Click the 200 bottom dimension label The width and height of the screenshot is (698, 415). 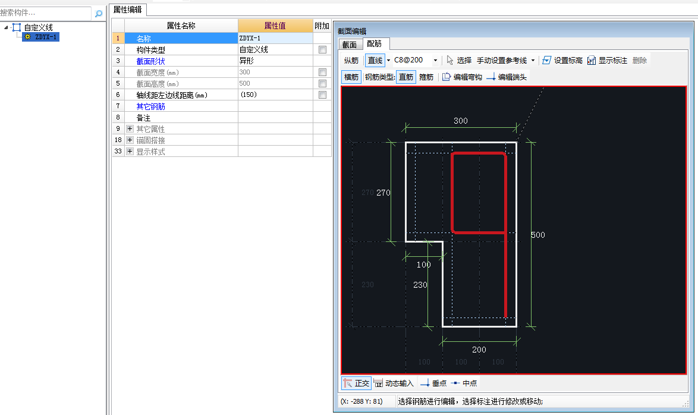coord(479,350)
